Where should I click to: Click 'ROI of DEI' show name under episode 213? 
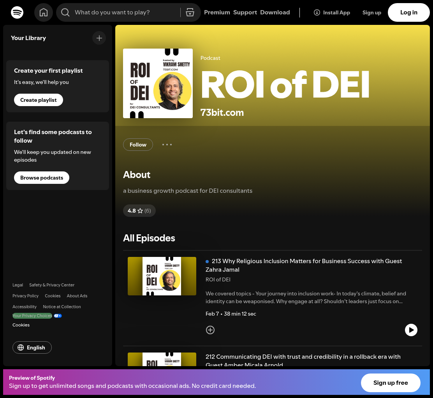pyautogui.click(x=218, y=279)
